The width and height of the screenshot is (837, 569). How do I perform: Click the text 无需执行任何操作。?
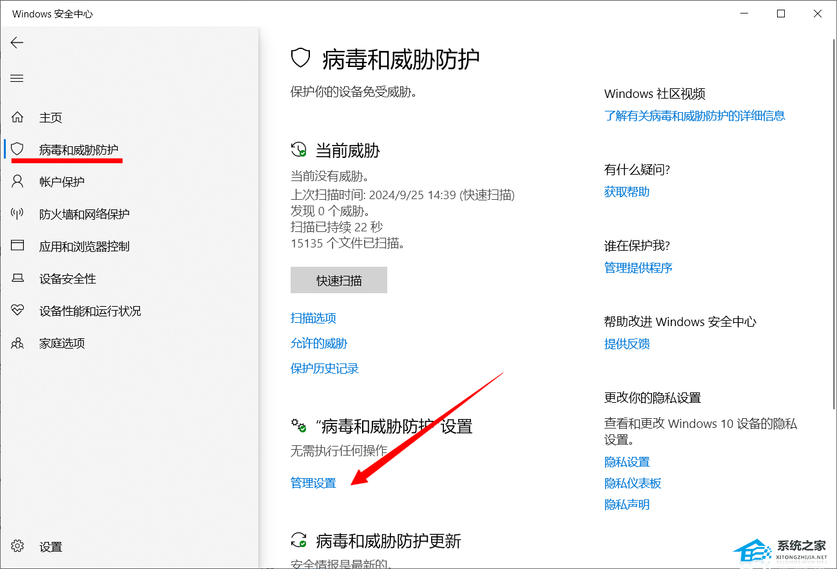[x=339, y=450]
